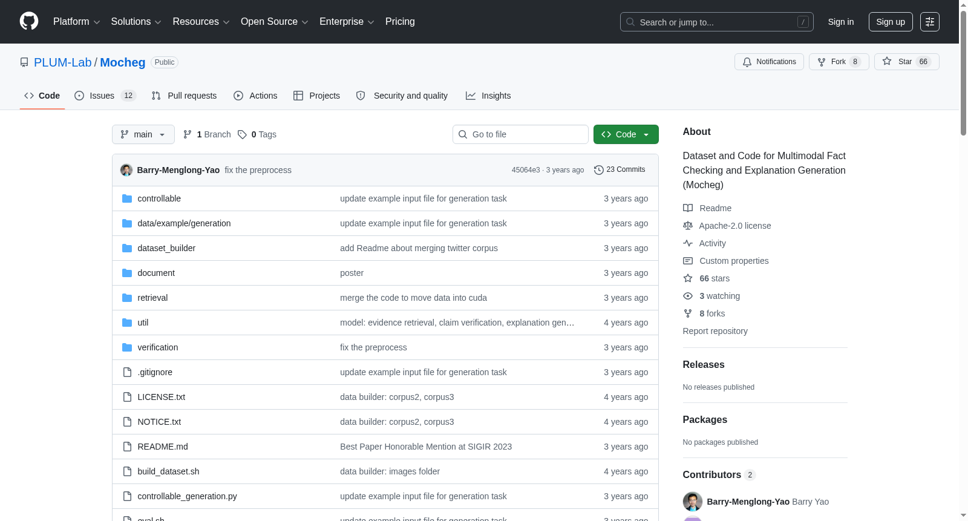The image size is (968, 521).
Task: Expand the Solutions menu
Action: click(136, 21)
